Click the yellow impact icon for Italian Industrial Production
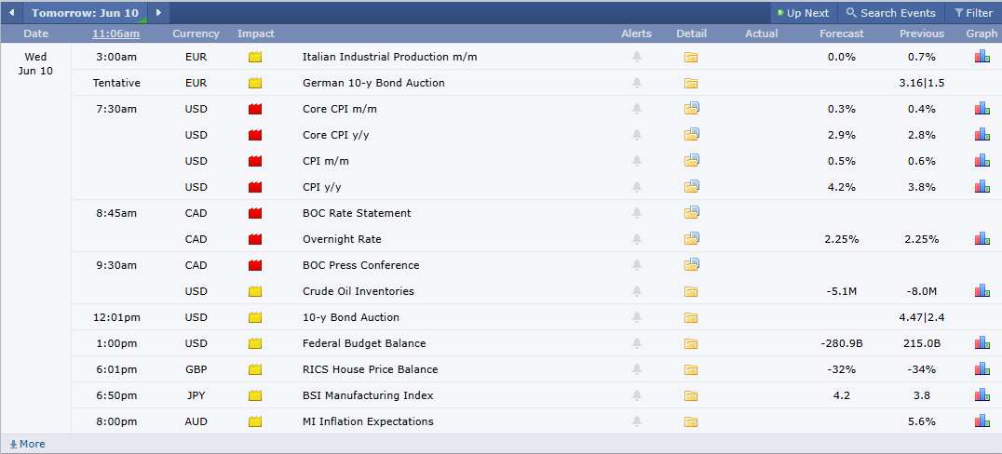 pyautogui.click(x=255, y=57)
